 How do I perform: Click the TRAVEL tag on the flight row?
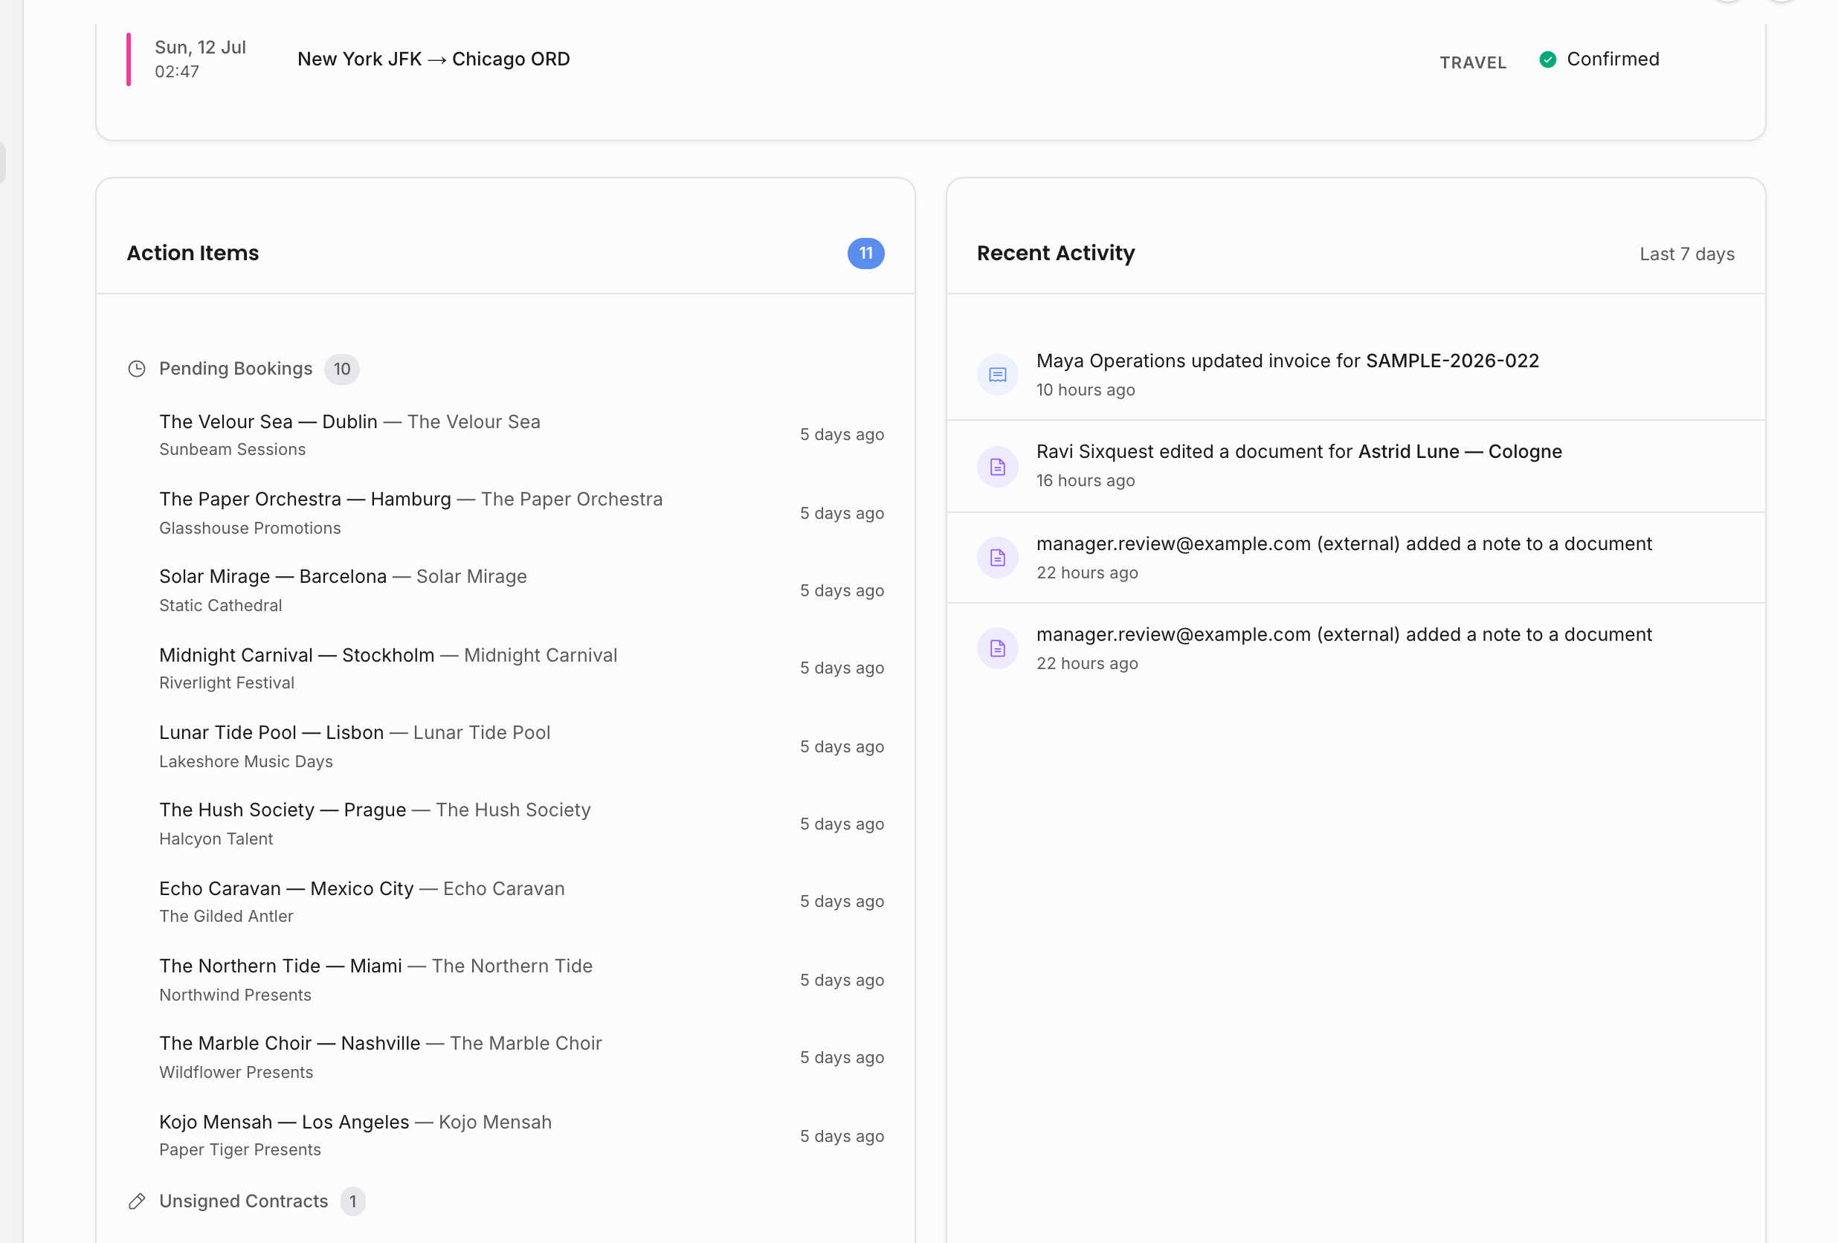pos(1473,62)
